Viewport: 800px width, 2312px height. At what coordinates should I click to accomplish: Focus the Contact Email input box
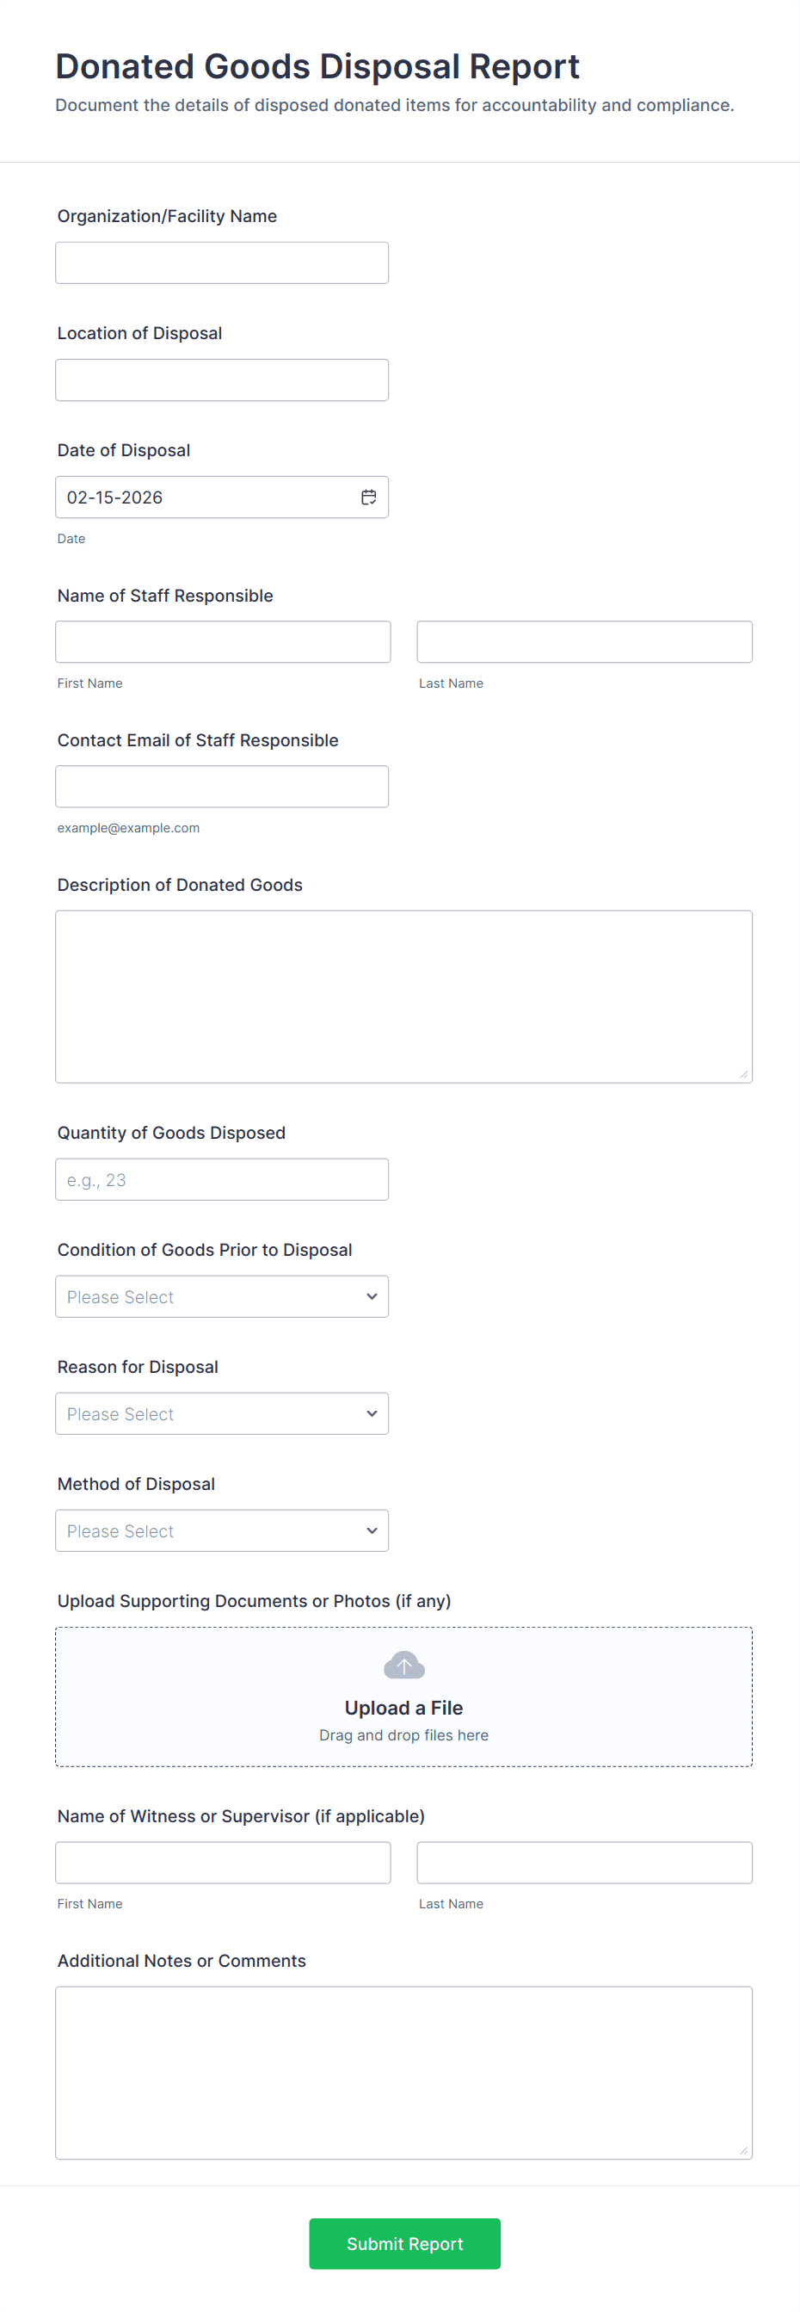tap(222, 786)
